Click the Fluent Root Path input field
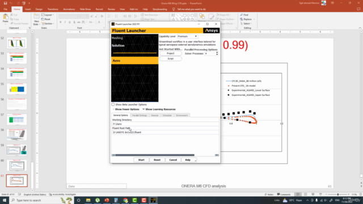This screenshot has height=204, width=363. (x=165, y=132)
